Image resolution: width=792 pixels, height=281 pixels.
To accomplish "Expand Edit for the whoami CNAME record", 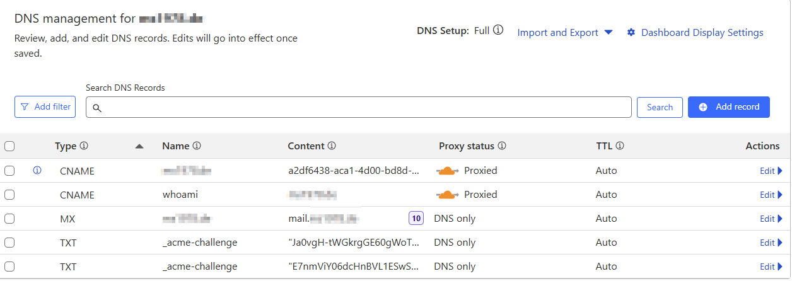I will tap(771, 195).
